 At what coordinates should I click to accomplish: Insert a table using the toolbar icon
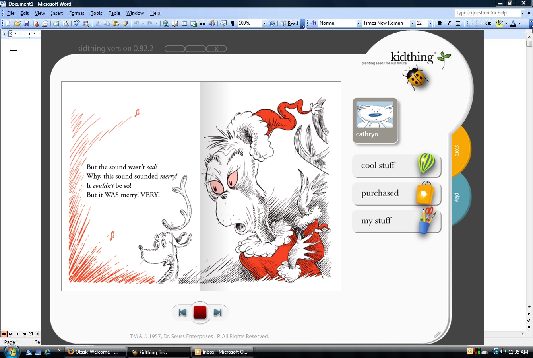coord(184,23)
